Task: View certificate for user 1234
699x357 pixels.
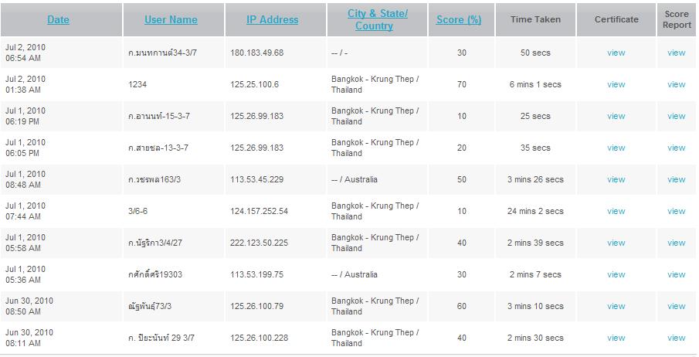Action: 616,84
